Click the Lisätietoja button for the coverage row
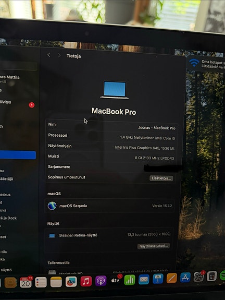Viewport: 225px width, 300px height. point(161,178)
